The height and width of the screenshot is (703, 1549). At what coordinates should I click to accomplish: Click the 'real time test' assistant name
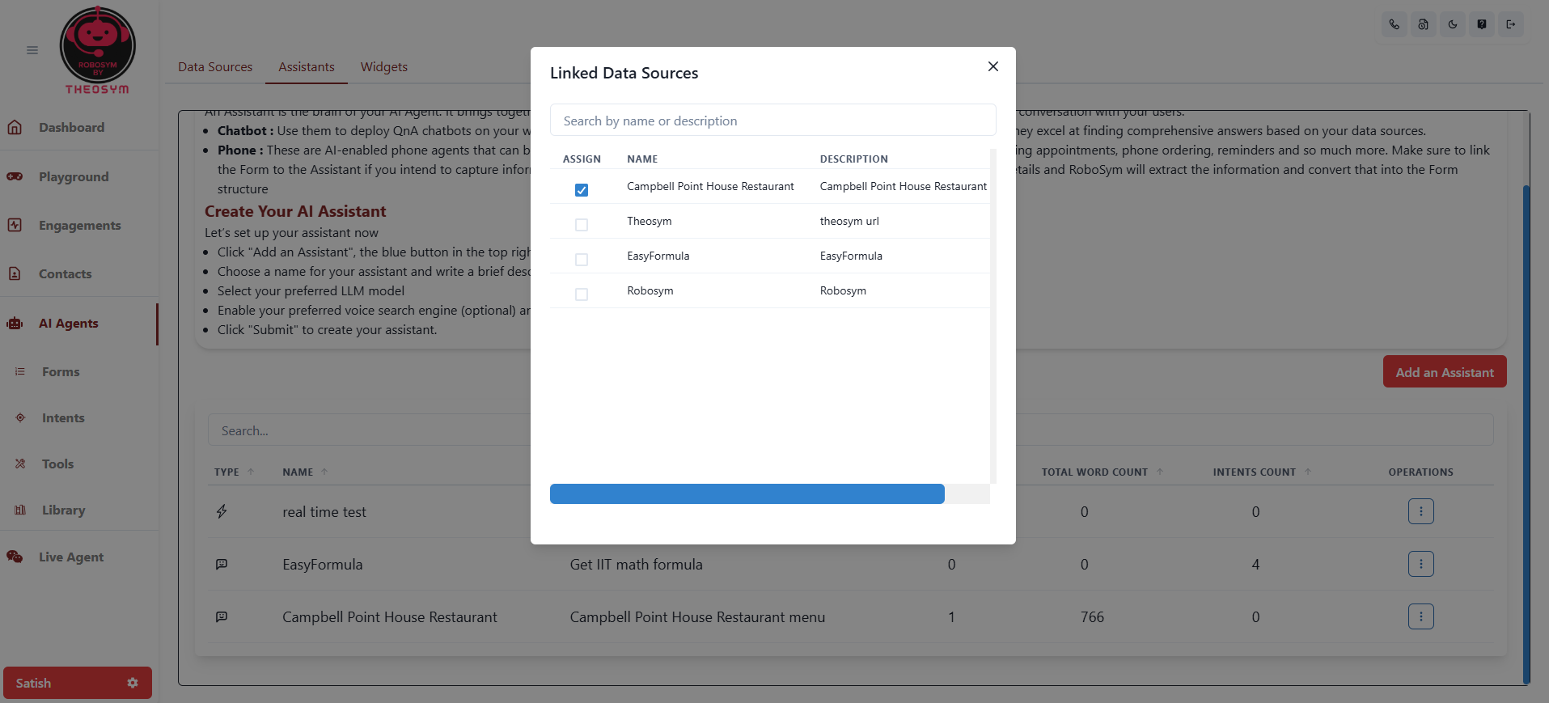point(324,512)
